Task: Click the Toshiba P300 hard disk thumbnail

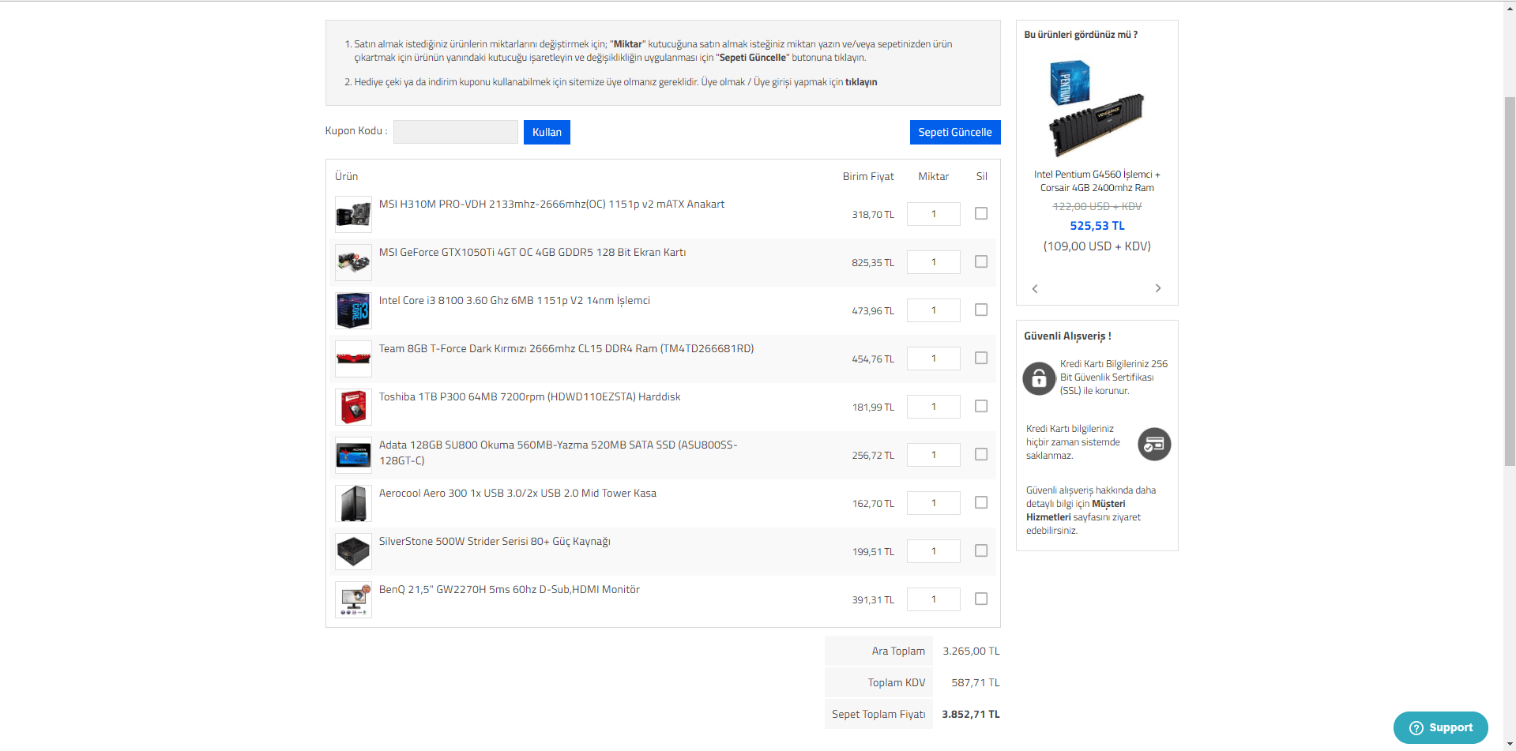Action: (x=353, y=407)
